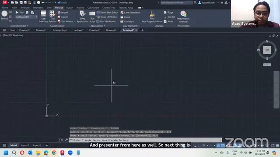Click the Windows taskbar search icon
Viewport: 280px width, 157px height.
(x=14, y=153)
